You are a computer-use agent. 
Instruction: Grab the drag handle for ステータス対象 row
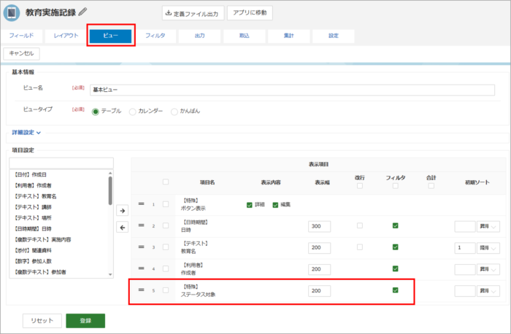point(141,290)
